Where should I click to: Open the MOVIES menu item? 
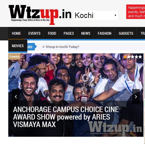click(18, 46)
